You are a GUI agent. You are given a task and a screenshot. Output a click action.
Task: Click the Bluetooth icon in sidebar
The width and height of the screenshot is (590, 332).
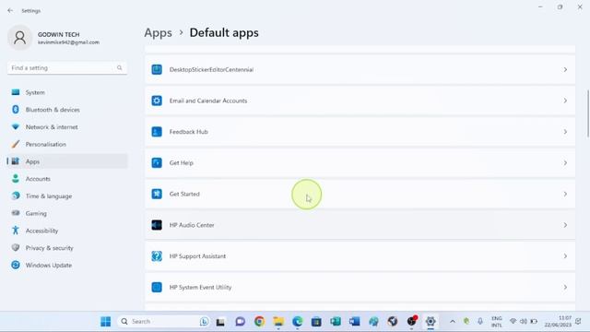coord(16,110)
